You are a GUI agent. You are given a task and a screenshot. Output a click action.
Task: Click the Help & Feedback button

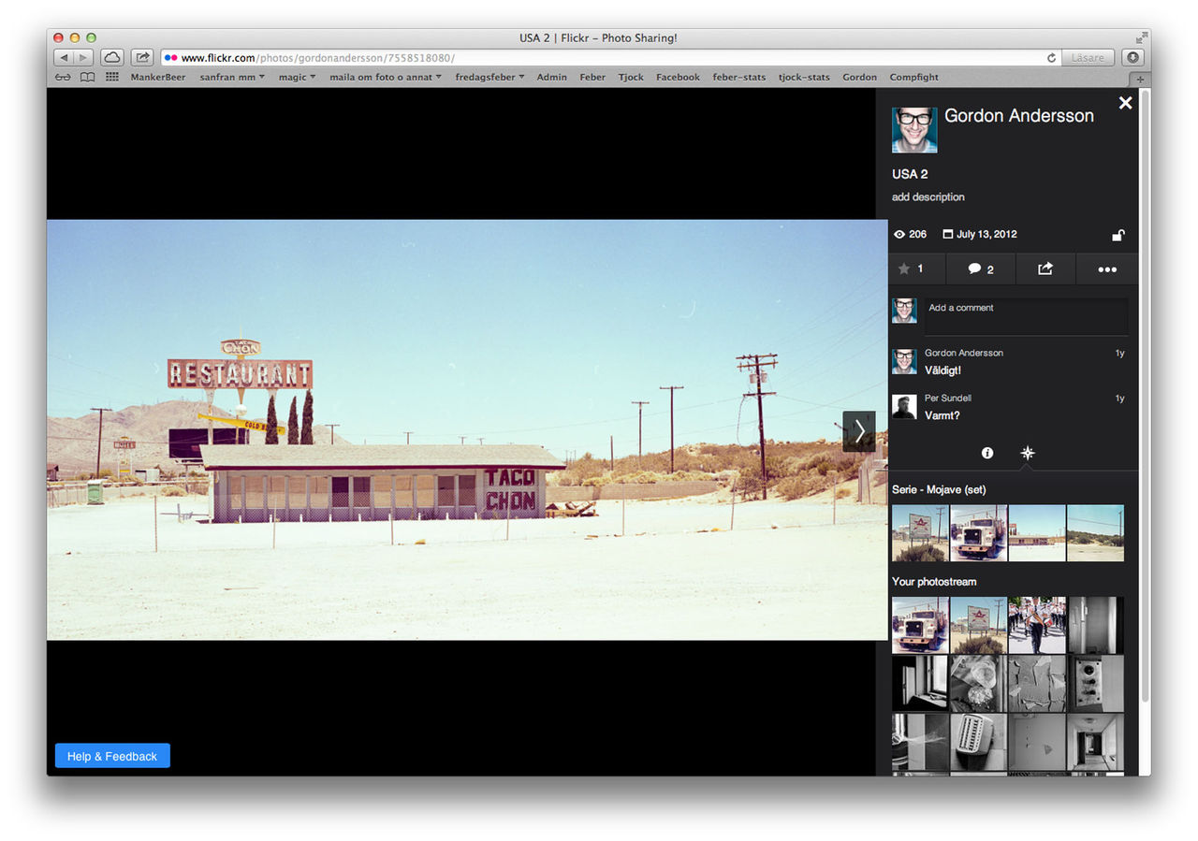pyautogui.click(x=112, y=756)
